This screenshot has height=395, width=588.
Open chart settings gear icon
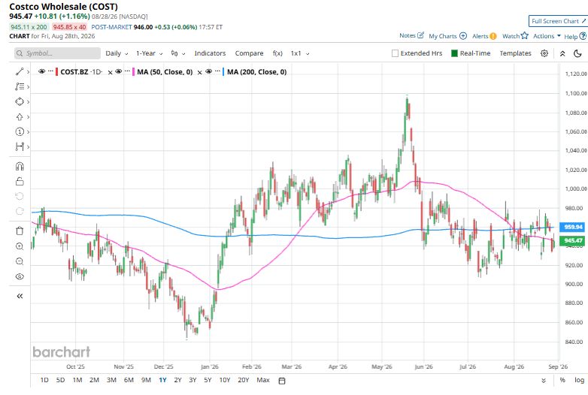(x=544, y=53)
